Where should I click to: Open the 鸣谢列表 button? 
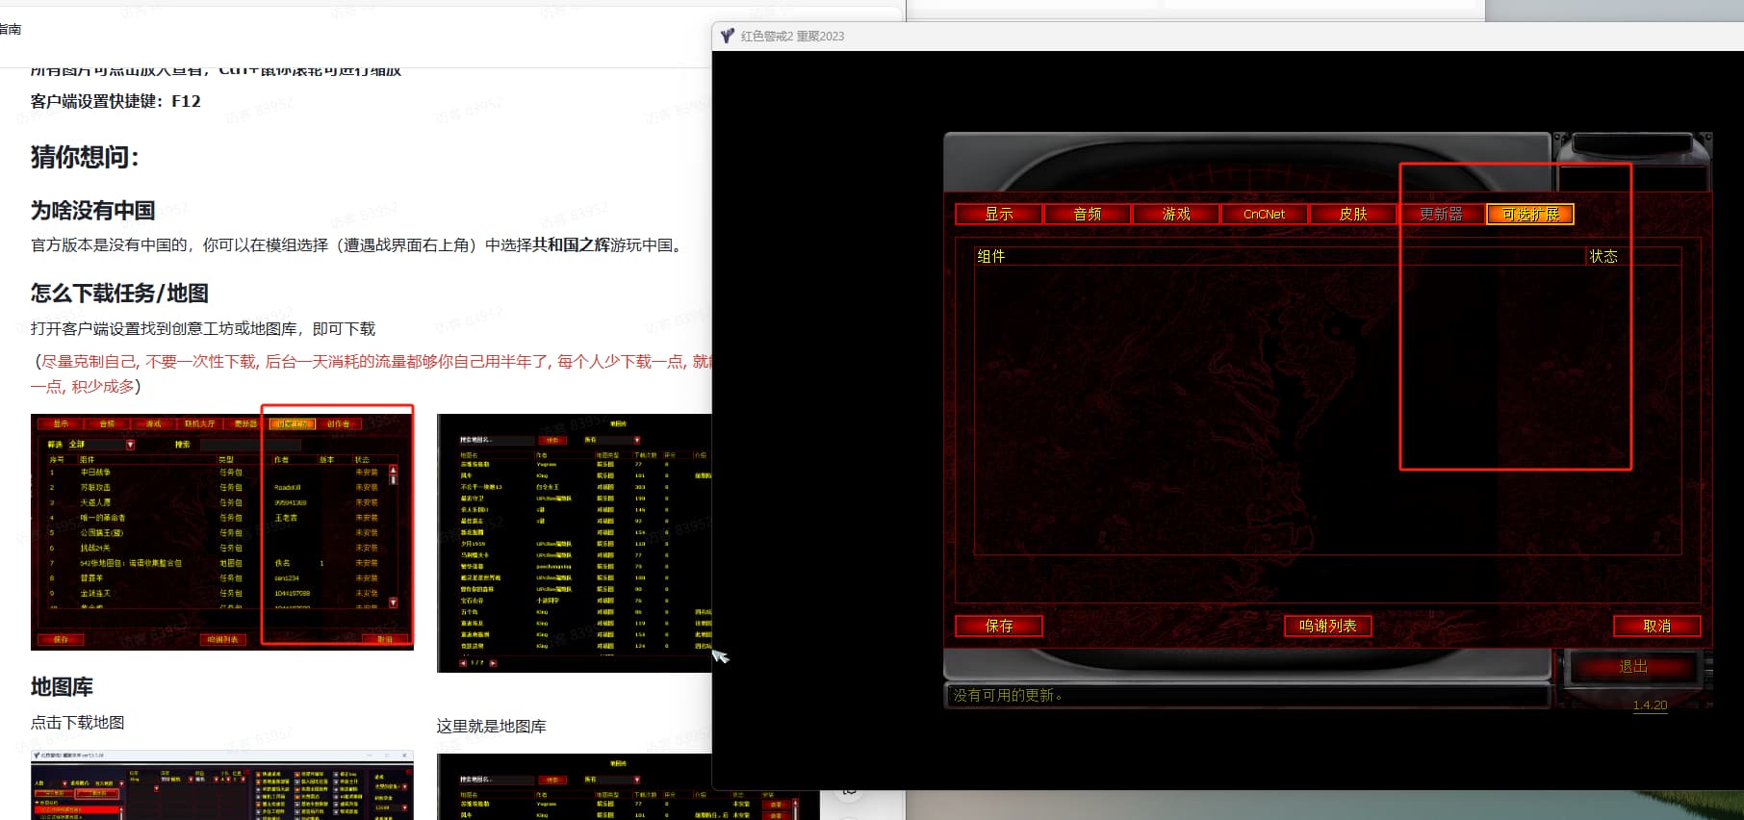click(1327, 626)
